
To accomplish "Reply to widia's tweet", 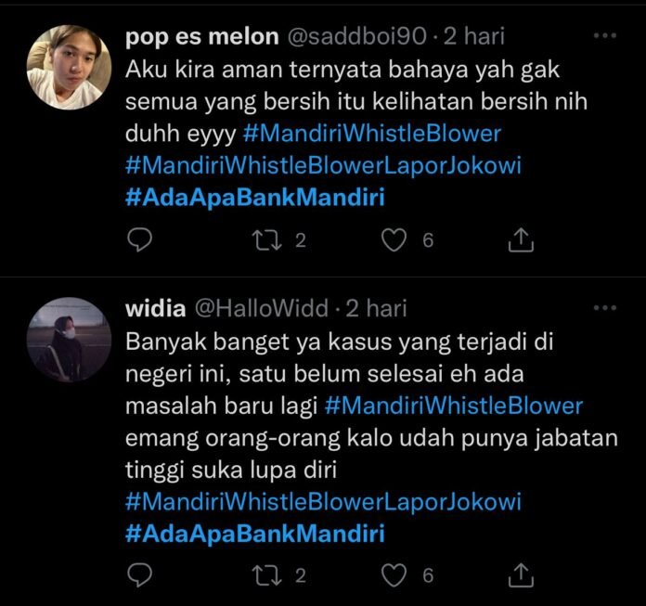I will pyautogui.click(x=139, y=575).
